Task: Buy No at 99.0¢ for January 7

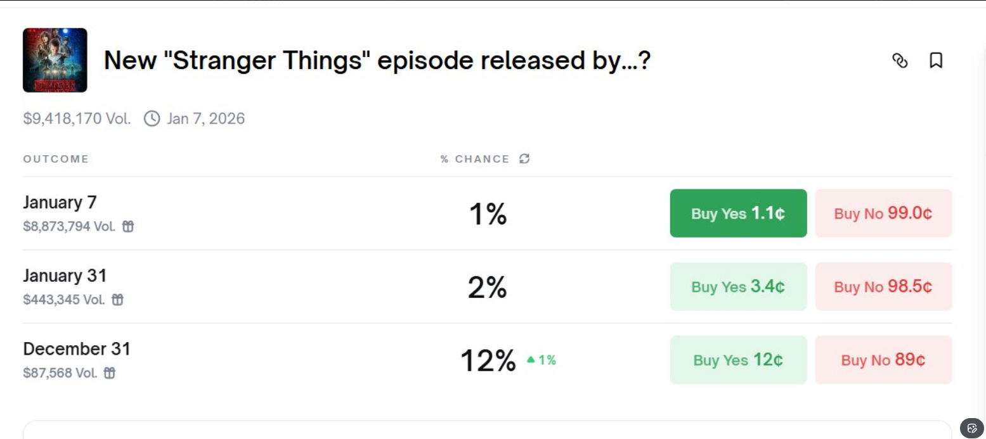Action: pyautogui.click(x=883, y=213)
